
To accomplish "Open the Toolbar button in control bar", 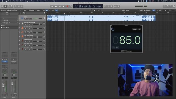I will 12,6.
